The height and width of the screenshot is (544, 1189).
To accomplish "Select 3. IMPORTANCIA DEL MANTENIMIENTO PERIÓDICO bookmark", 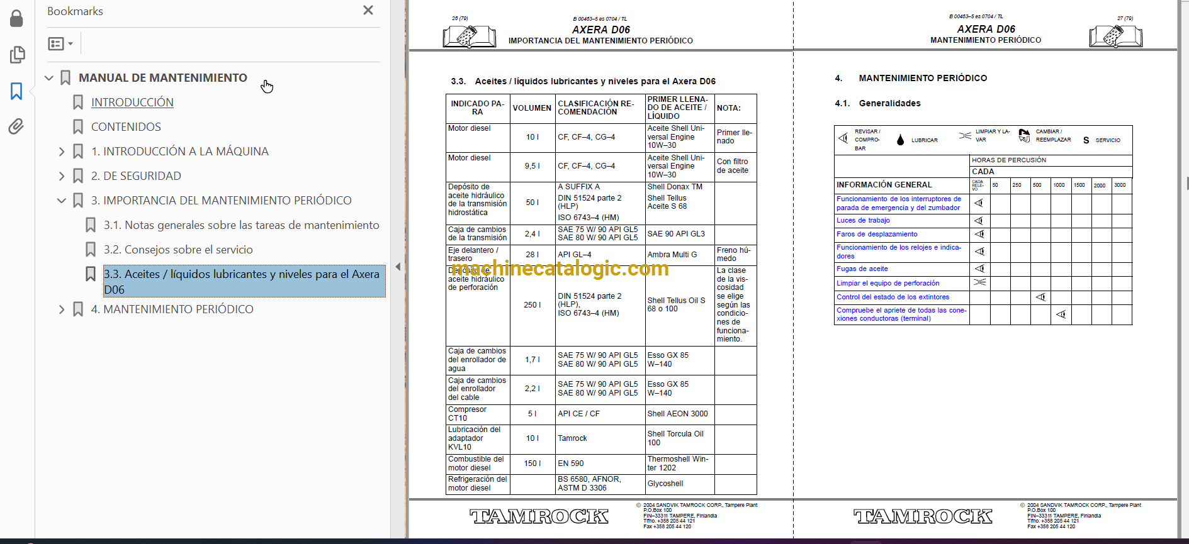I will coord(222,201).
